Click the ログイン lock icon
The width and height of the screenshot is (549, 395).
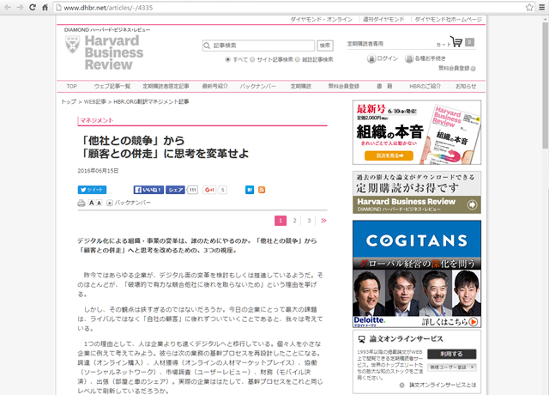pos(371,59)
